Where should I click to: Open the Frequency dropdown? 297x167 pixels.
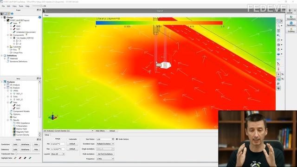coord(105,159)
